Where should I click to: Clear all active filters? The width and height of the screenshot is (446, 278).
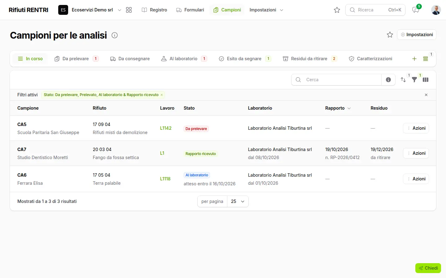[x=426, y=95]
